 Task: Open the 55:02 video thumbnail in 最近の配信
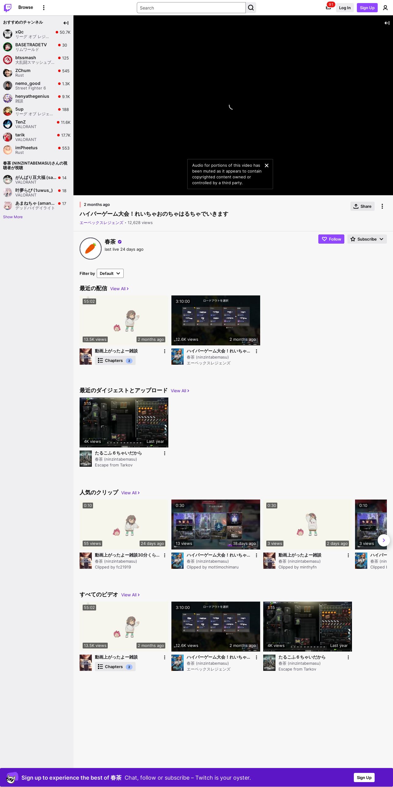coord(124,320)
